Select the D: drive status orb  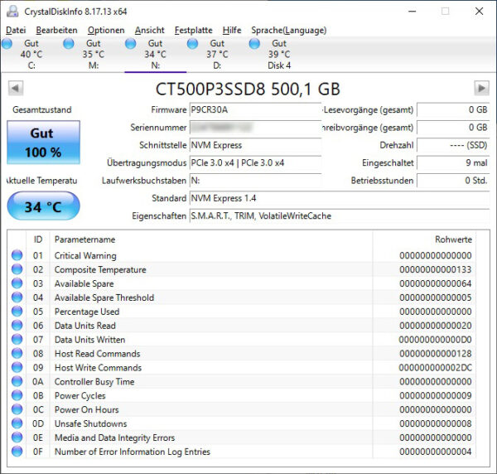click(x=192, y=43)
